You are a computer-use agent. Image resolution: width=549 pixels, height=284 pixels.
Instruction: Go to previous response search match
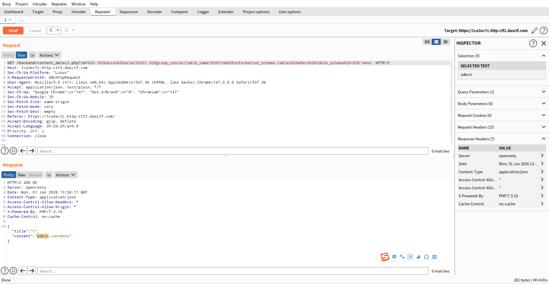click(x=23, y=271)
